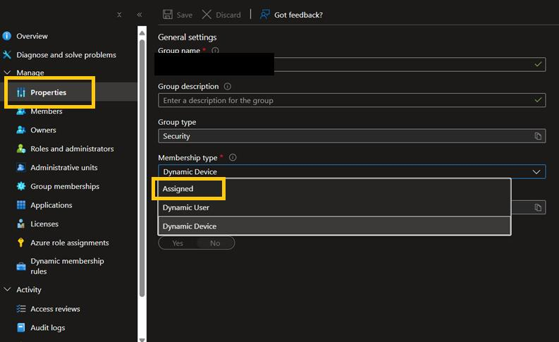The image size is (559, 342).
Task: Click the small X above the sidebar
Action: [119, 15]
